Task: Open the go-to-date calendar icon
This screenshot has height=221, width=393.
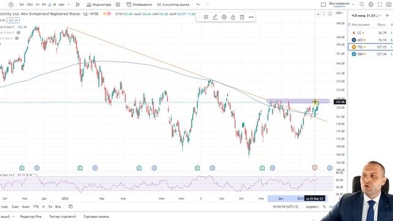Action: 71,207
